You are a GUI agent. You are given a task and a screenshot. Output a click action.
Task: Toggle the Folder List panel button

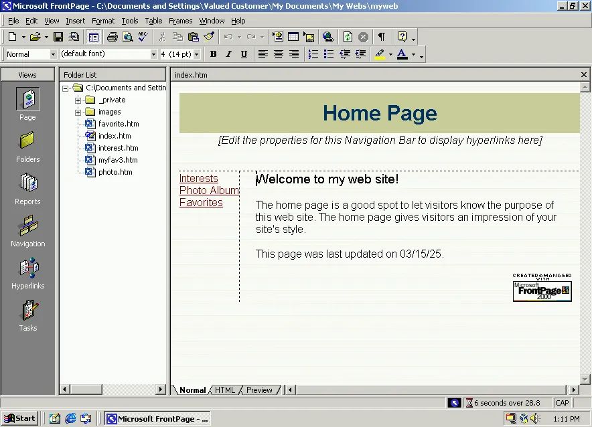(93, 37)
